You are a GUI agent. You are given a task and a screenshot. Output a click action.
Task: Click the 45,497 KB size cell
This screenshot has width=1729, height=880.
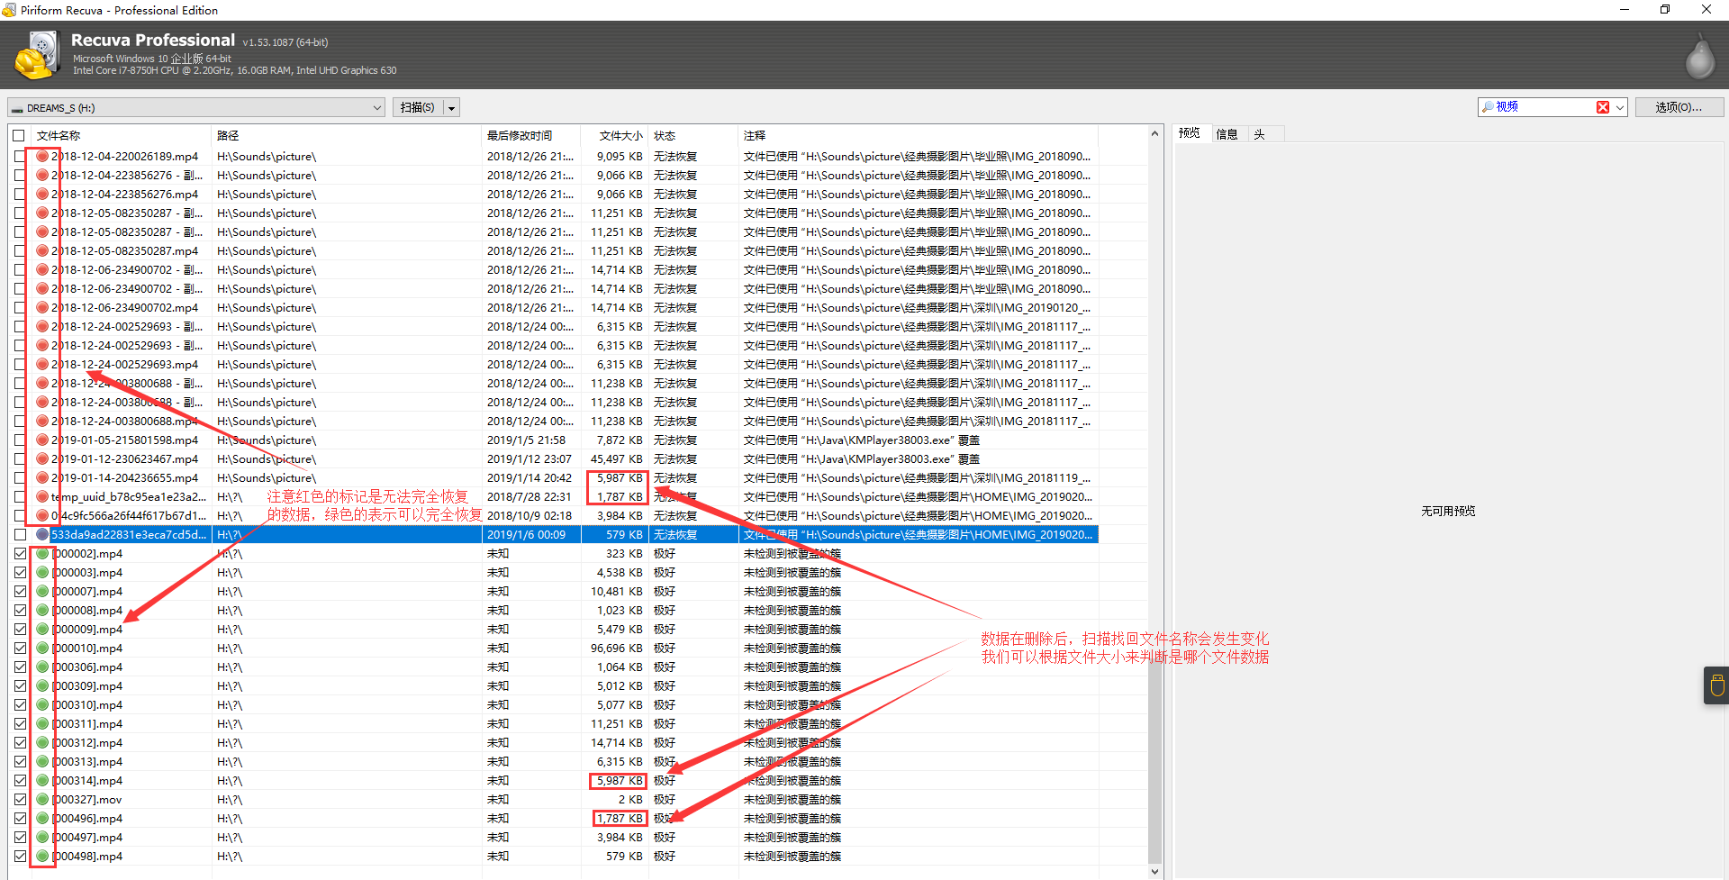click(x=617, y=459)
